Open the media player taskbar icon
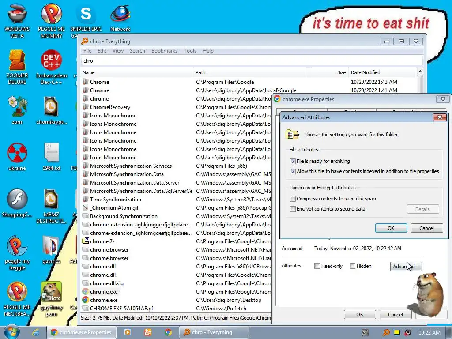 tap(127, 332)
